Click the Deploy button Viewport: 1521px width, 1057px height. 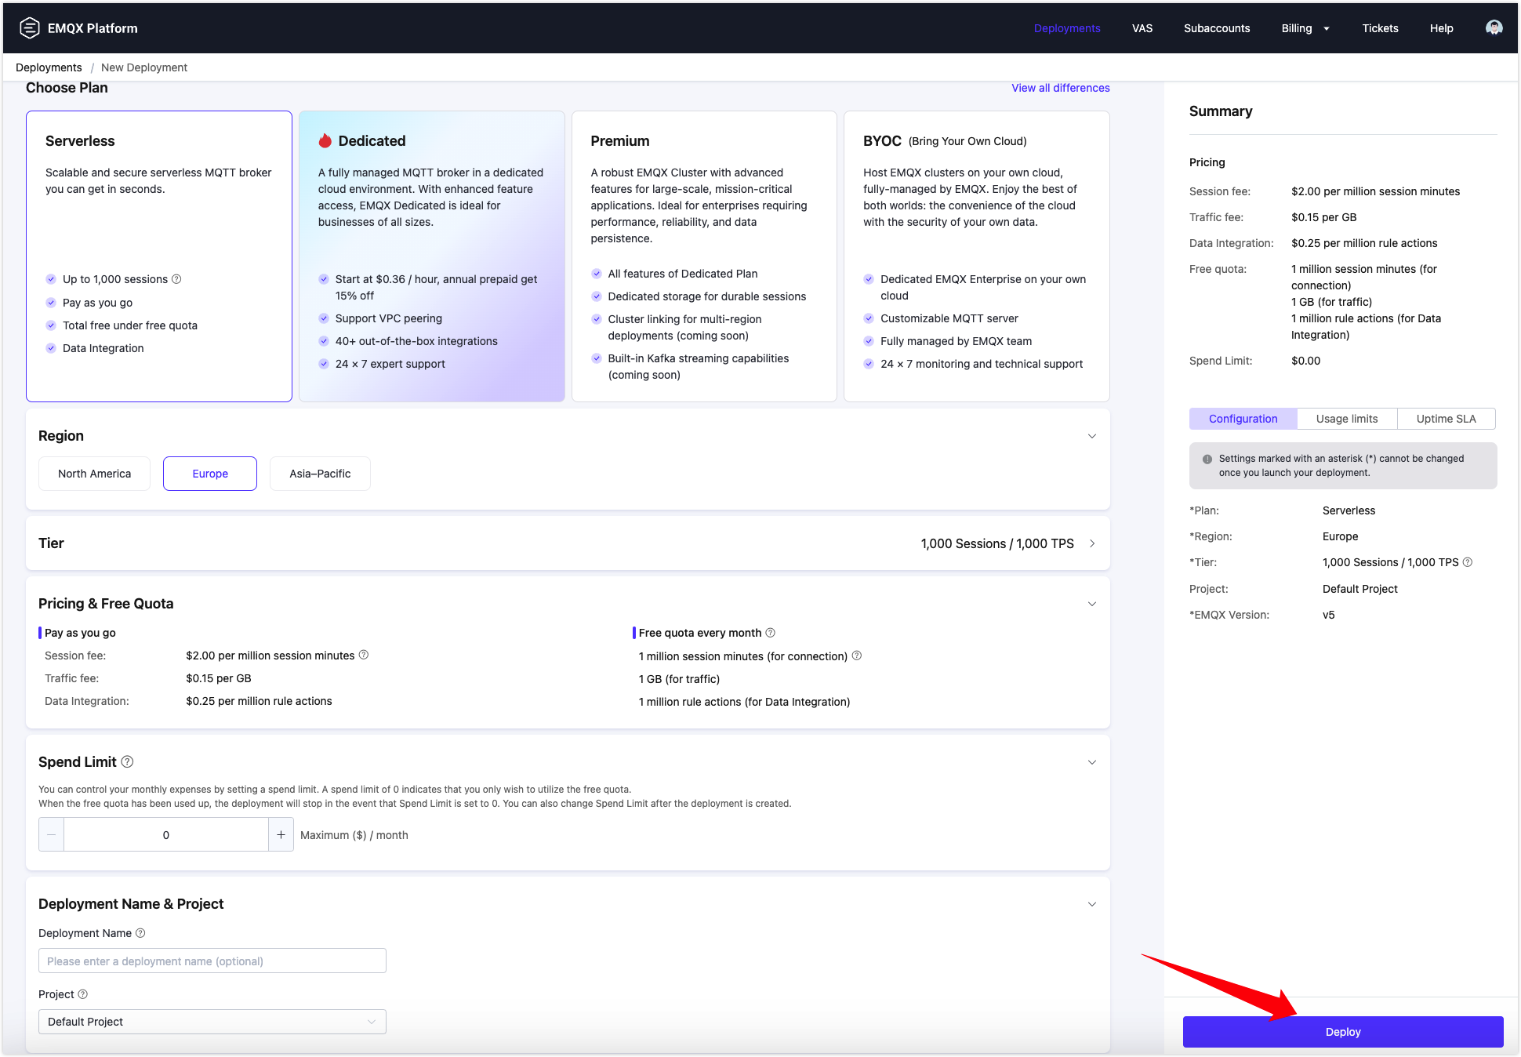[x=1343, y=1032]
